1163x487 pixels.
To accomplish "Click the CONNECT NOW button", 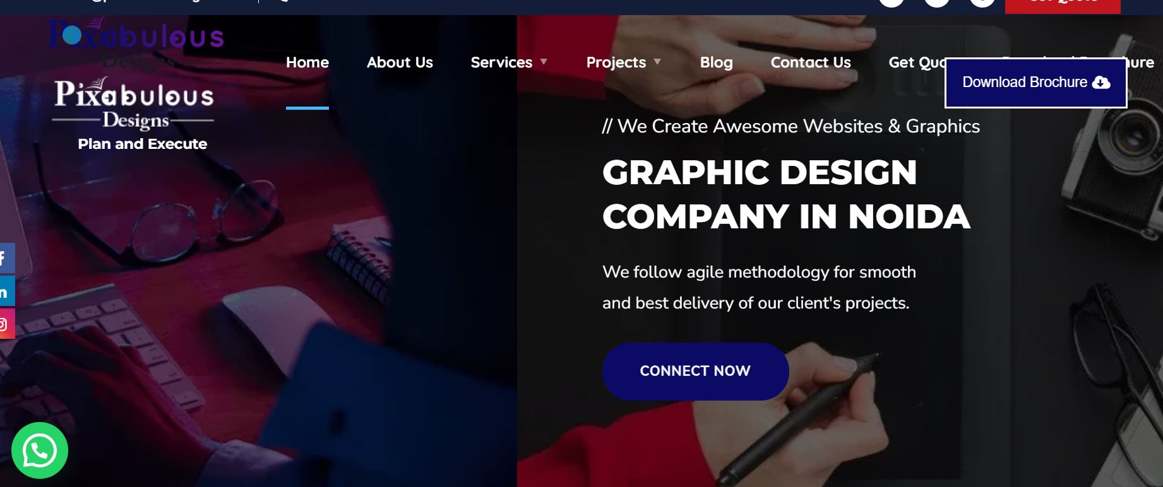I will [x=695, y=371].
